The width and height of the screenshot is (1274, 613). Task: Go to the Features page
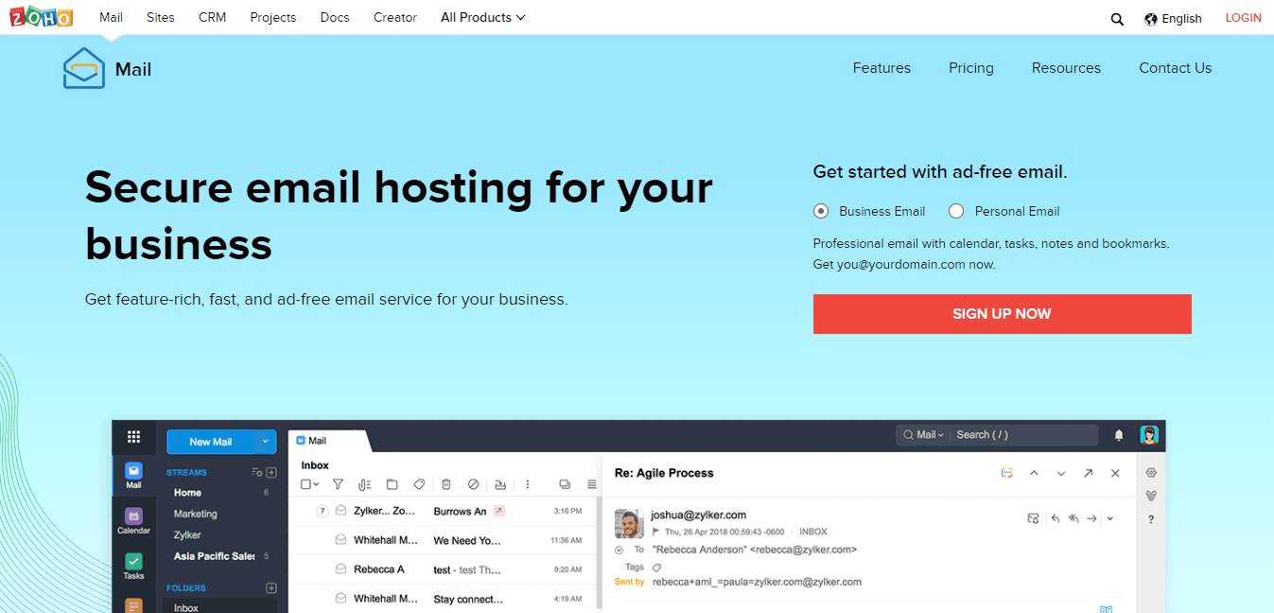coord(881,68)
